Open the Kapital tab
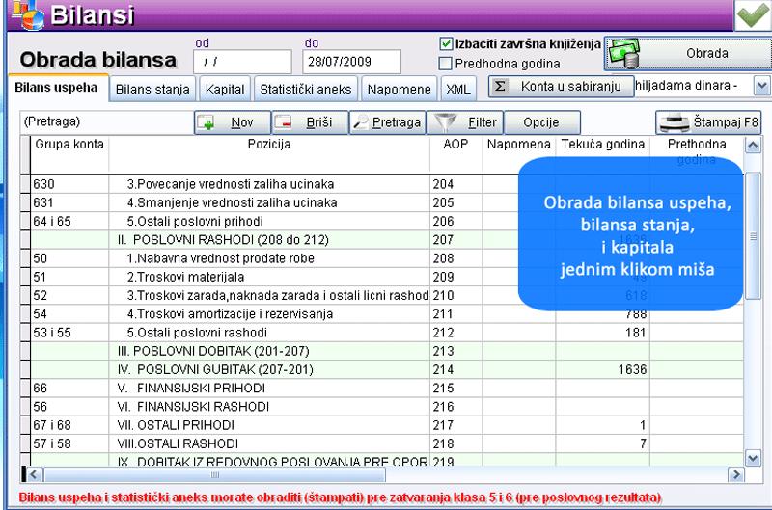 click(x=227, y=89)
